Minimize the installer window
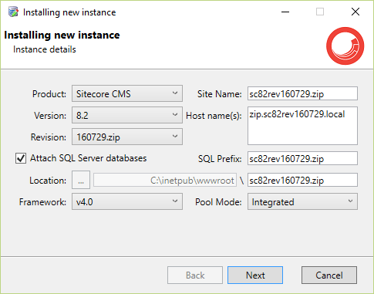374x294 pixels. pyautogui.click(x=285, y=12)
